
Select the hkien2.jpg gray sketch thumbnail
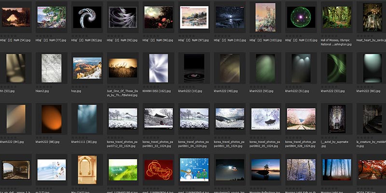point(52,68)
